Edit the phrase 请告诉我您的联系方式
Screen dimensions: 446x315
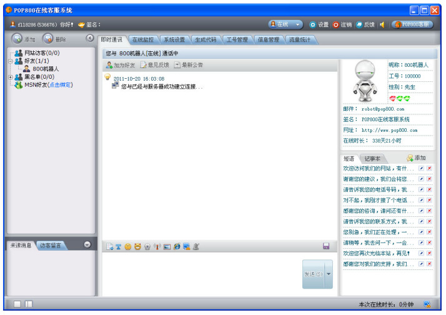click(x=421, y=221)
